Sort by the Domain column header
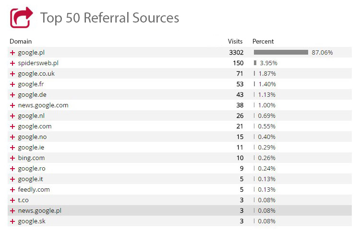Screen dimensions: 360x230 coord(21,42)
